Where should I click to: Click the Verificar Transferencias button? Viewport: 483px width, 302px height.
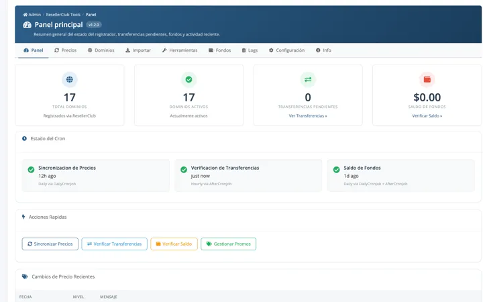coord(114,244)
